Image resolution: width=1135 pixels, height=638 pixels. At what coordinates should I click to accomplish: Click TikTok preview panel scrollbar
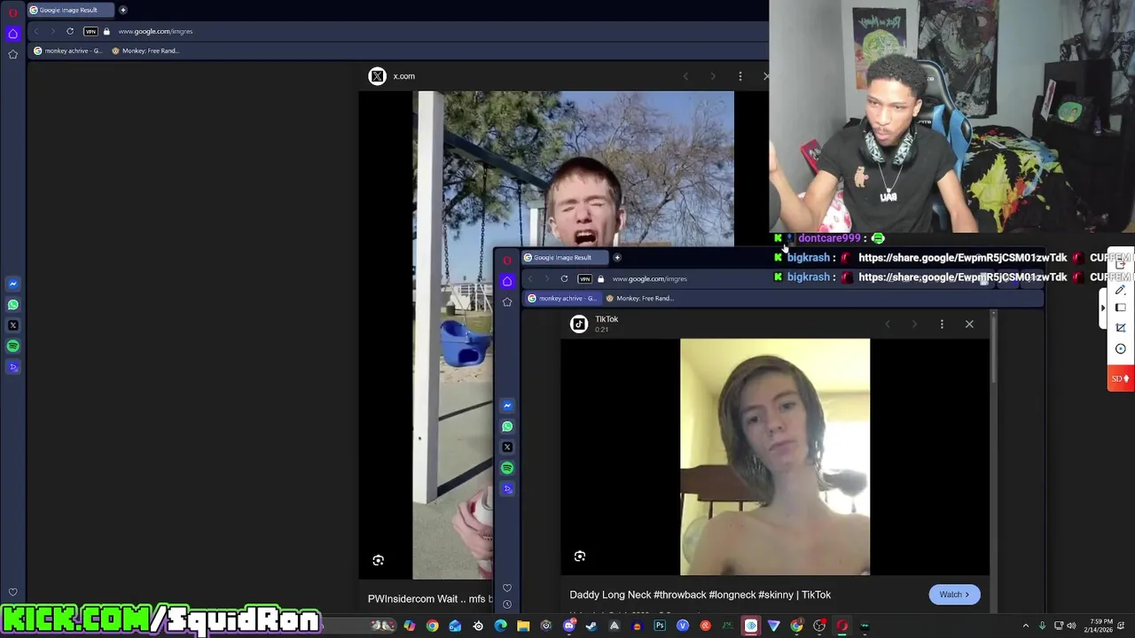(x=994, y=347)
